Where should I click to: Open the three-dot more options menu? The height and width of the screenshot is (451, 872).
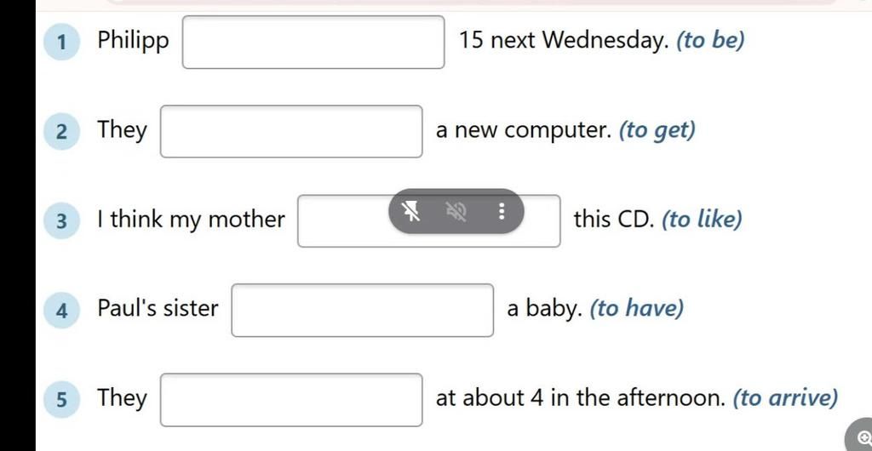click(501, 211)
